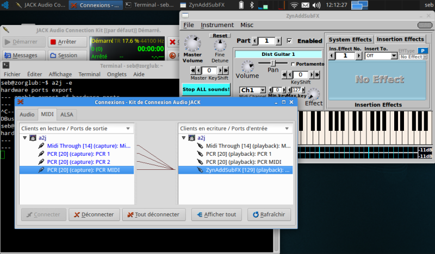Toggle the Portamento checkbox

(x=293, y=64)
